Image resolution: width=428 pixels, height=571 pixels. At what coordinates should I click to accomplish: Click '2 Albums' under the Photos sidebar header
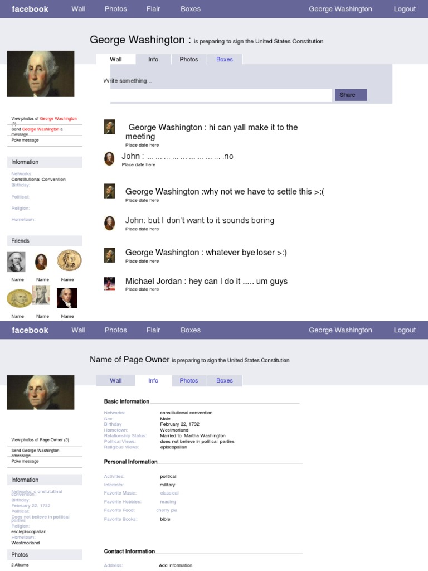20,565
